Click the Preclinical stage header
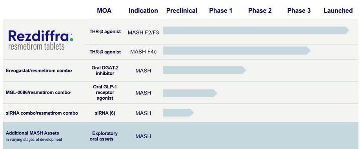The width and height of the screenshot is (360, 149). pyautogui.click(x=182, y=11)
